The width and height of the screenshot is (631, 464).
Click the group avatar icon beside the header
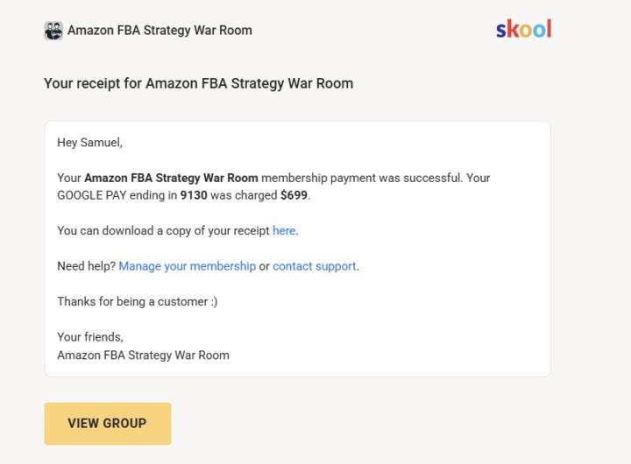pyautogui.click(x=53, y=31)
